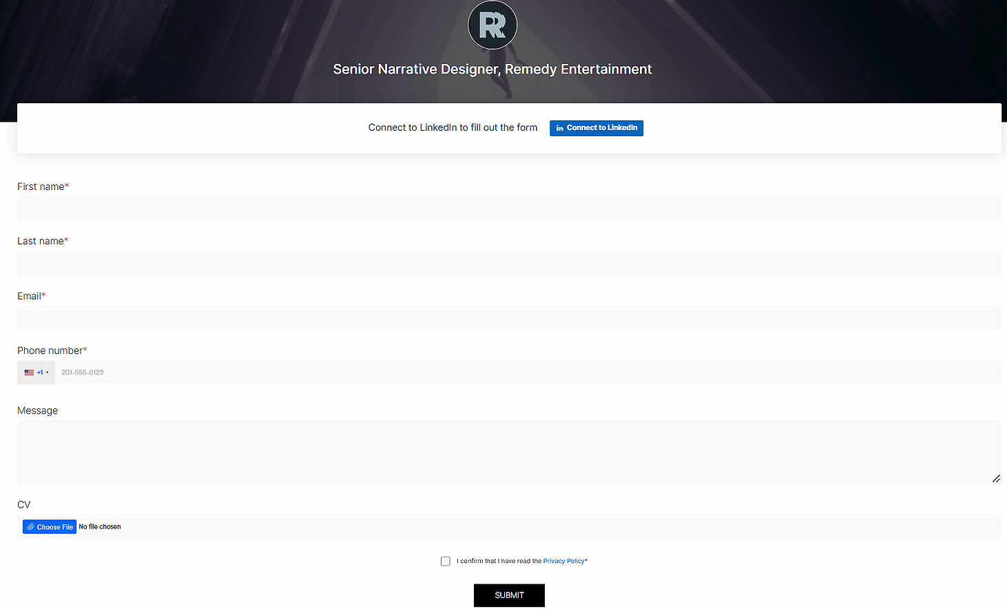
Task: Click the paperclip icon on Choose File
Action: 31,527
